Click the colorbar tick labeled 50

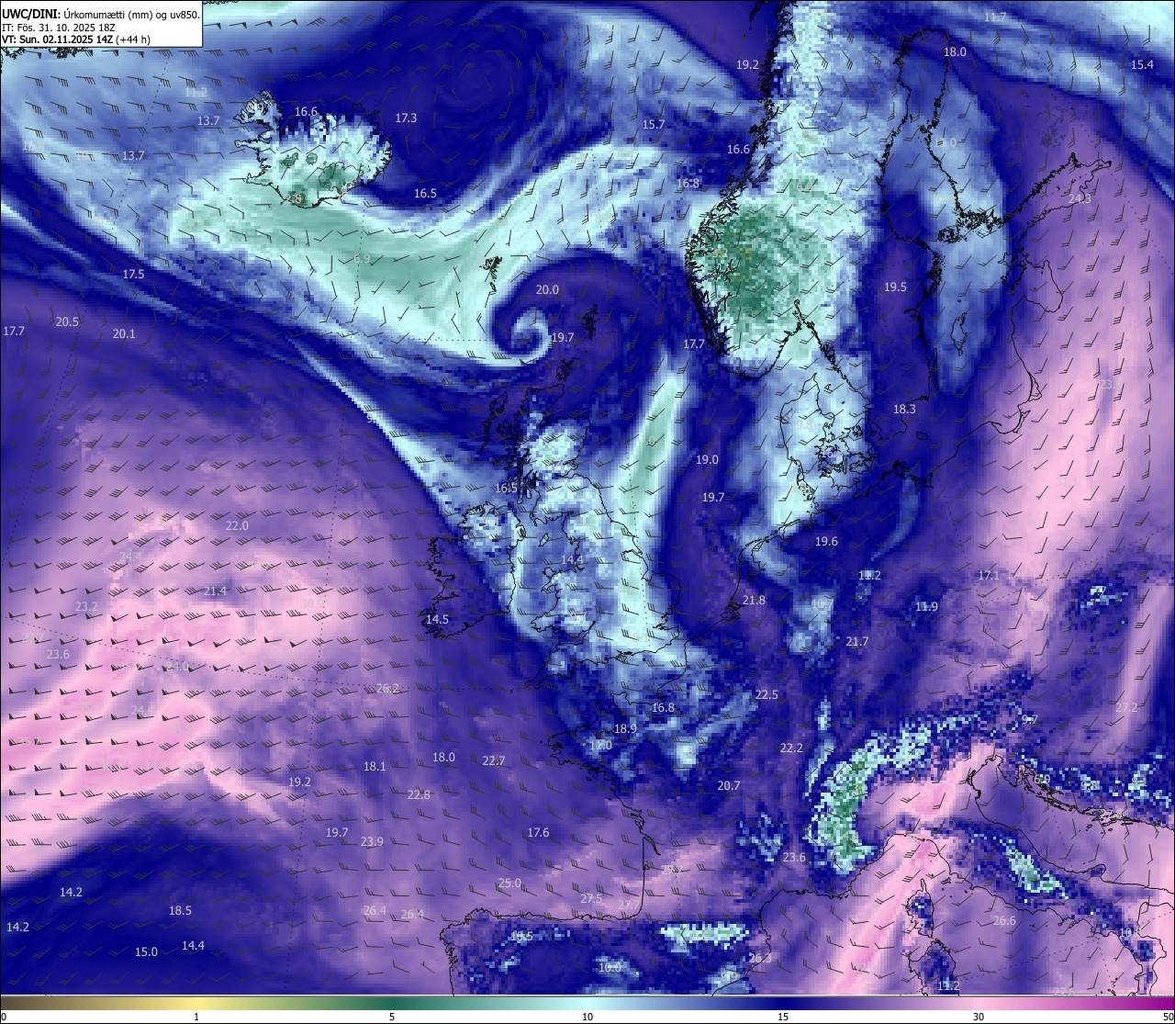[1168, 1016]
